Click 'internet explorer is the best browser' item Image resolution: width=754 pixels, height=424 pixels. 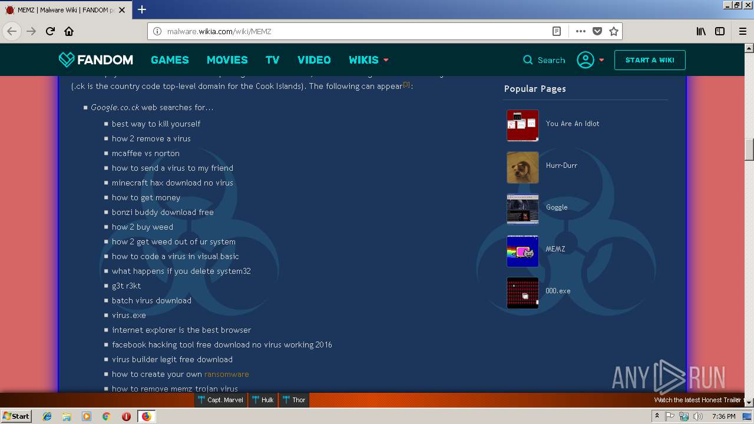click(181, 330)
